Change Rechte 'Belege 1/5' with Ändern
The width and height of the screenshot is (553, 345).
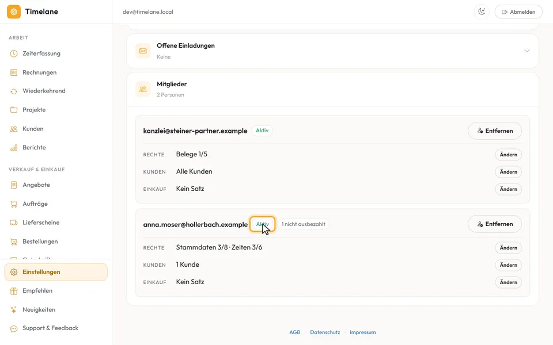(x=508, y=155)
